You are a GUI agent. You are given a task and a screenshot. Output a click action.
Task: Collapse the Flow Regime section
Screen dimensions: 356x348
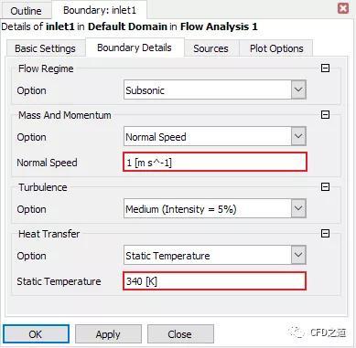(x=325, y=68)
